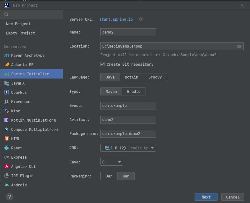This screenshot has height=203, width=250.
Task: Open the Java version dropdown
Action: point(111,162)
